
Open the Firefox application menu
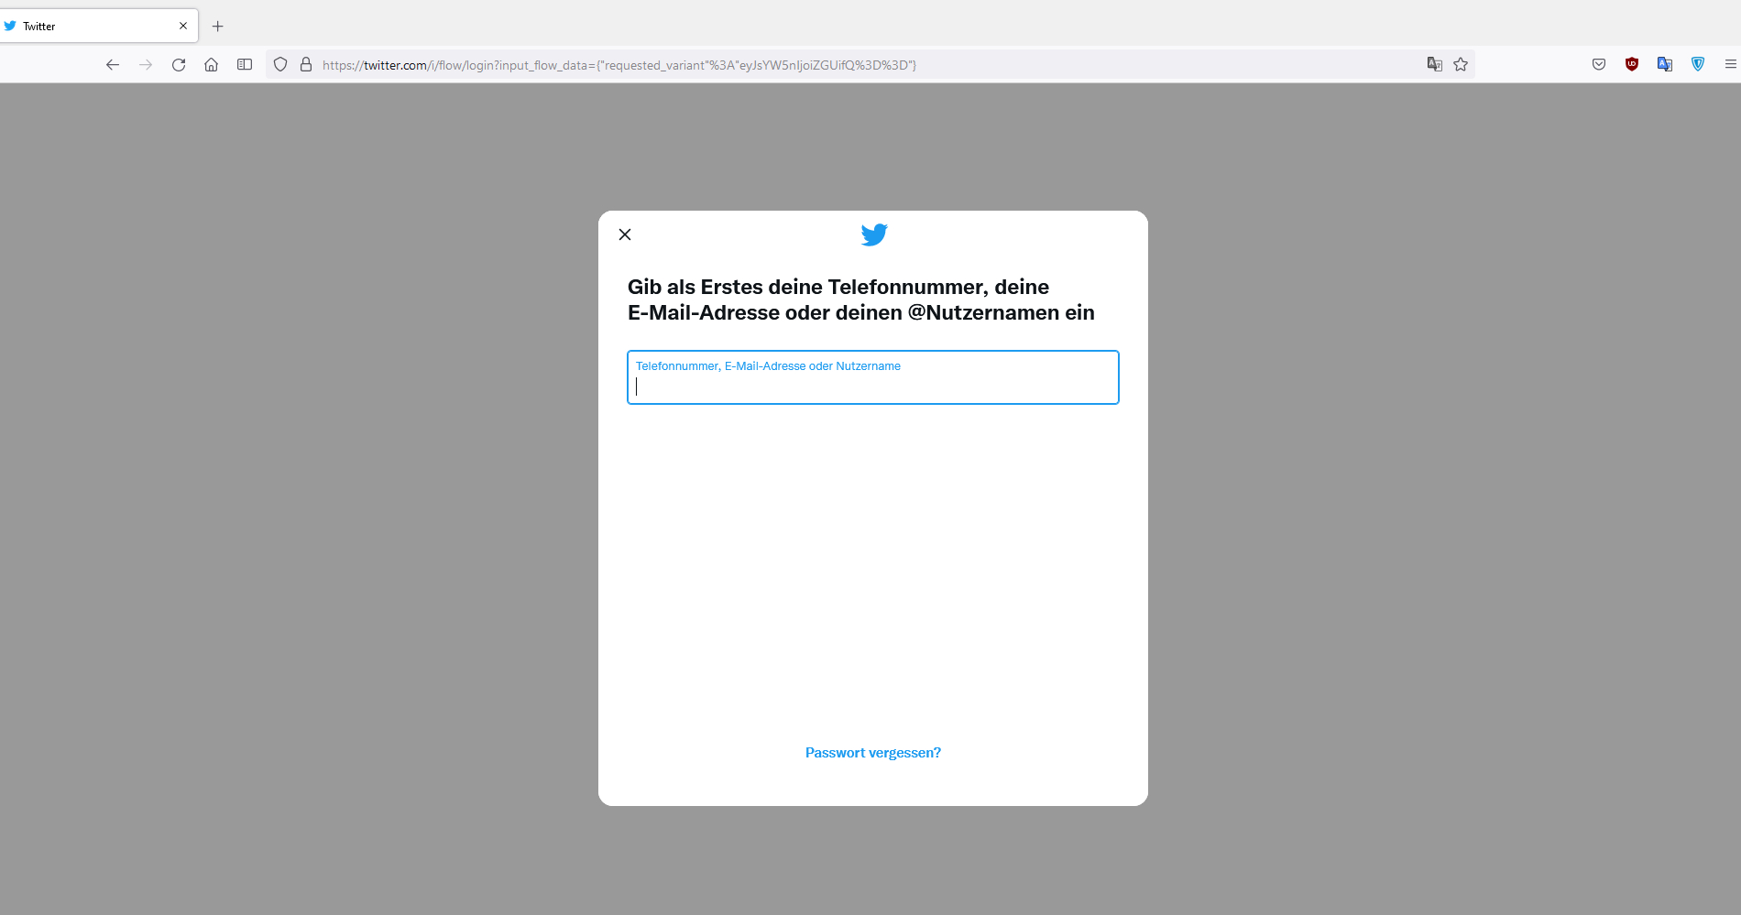[x=1730, y=64]
